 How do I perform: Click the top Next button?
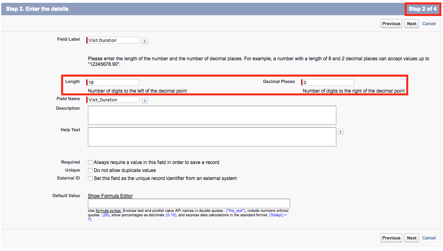[411, 24]
